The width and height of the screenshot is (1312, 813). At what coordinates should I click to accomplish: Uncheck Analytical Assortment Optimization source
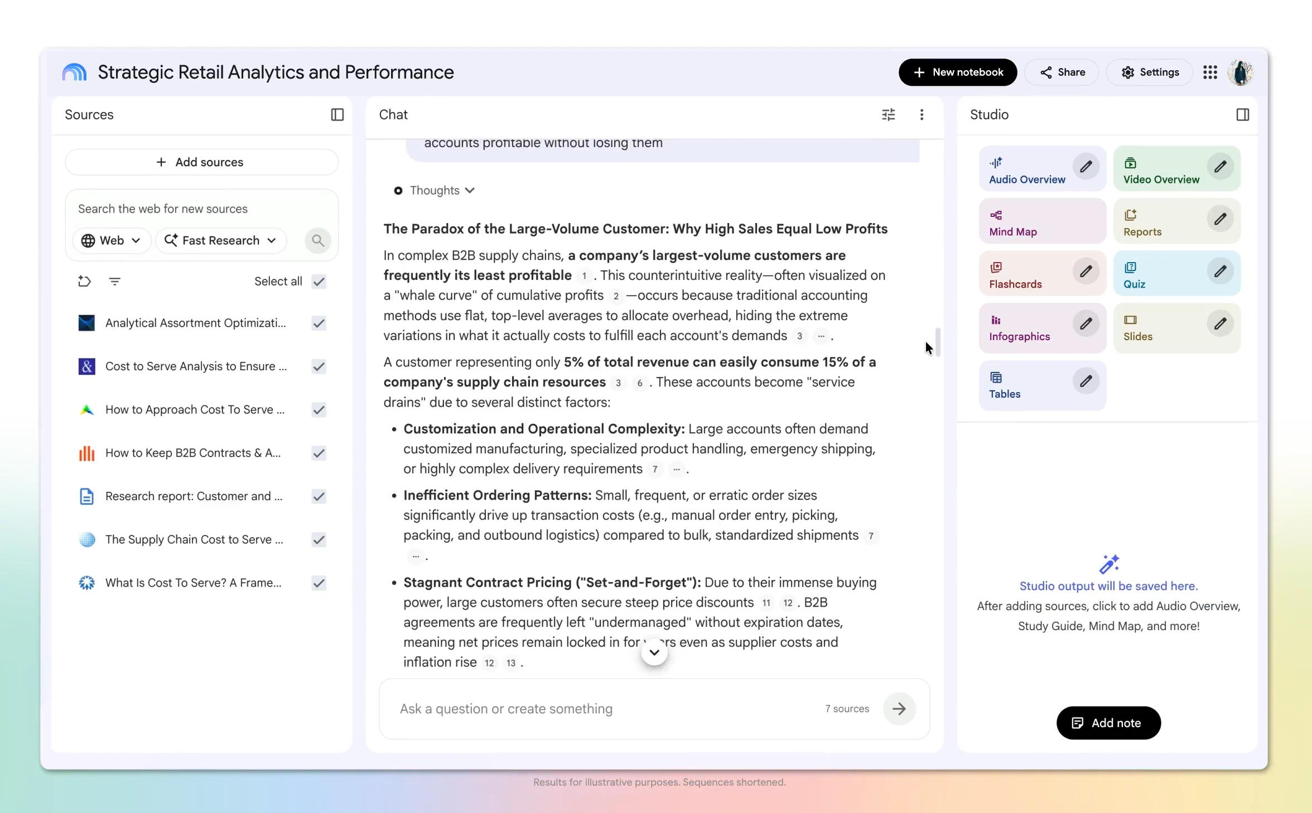pyautogui.click(x=319, y=323)
